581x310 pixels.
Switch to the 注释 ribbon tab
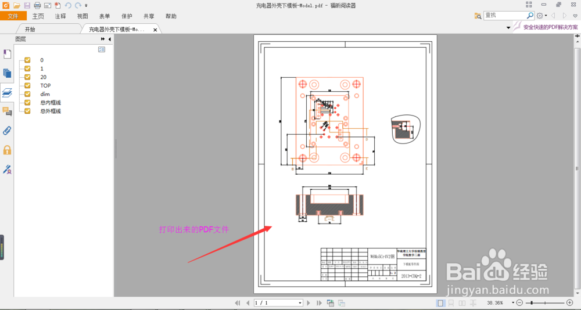(60, 16)
